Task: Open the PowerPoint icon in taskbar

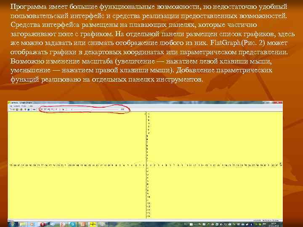Action: (x=83, y=224)
